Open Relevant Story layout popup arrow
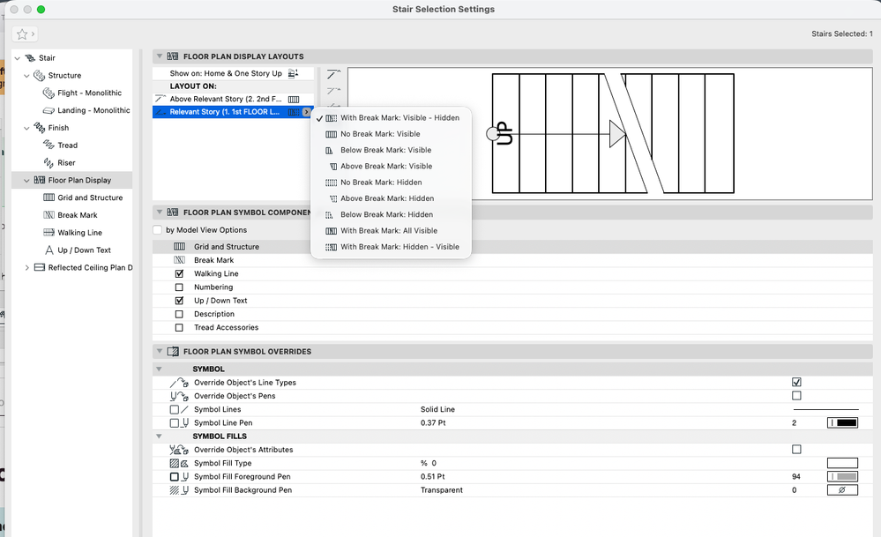 tap(306, 112)
